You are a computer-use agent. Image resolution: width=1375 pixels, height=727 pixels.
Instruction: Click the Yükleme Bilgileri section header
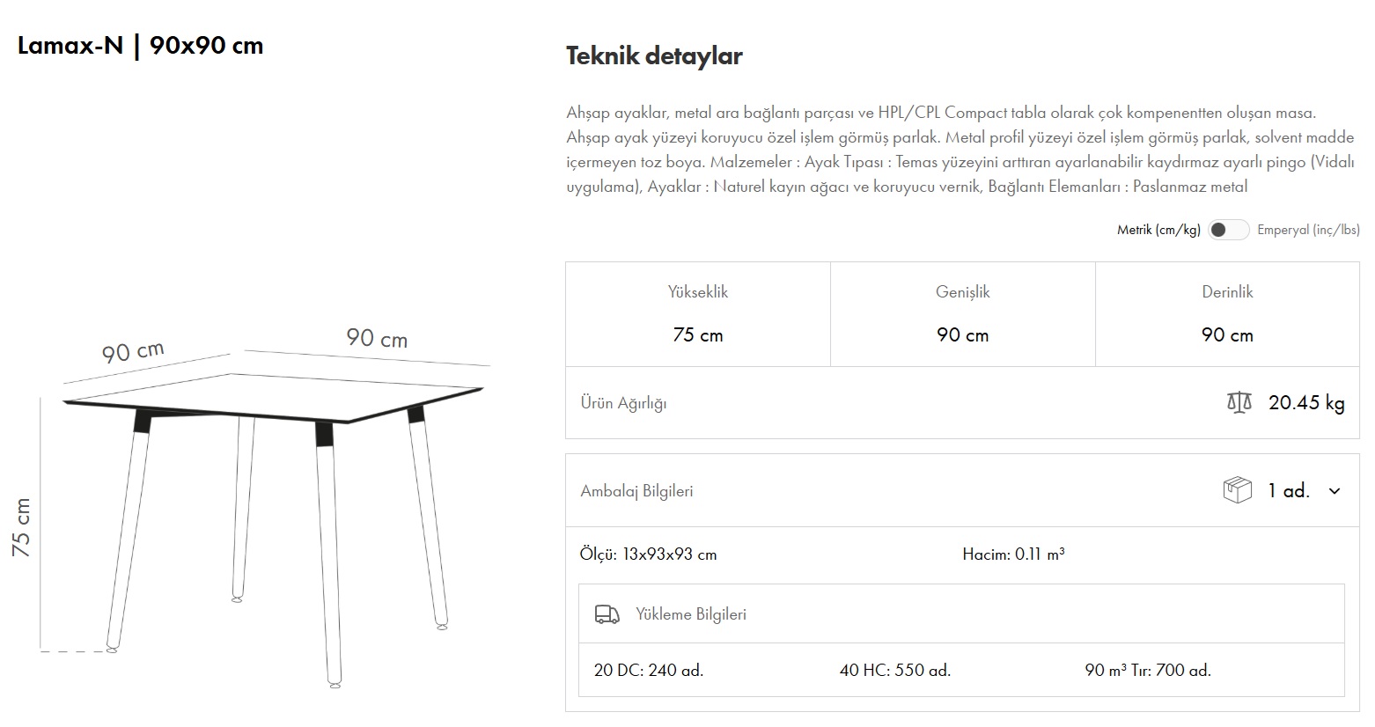691,614
